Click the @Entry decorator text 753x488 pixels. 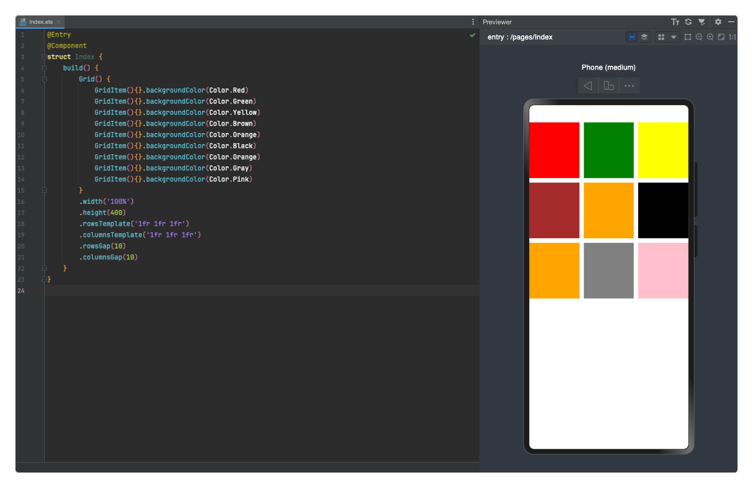pyautogui.click(x=59, y=35)
